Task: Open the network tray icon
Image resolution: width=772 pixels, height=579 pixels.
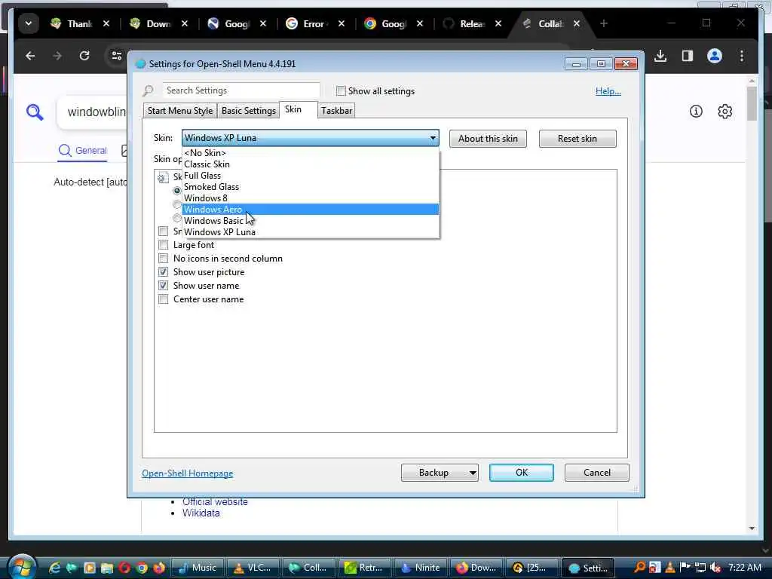Action: [x=700, y=568]
